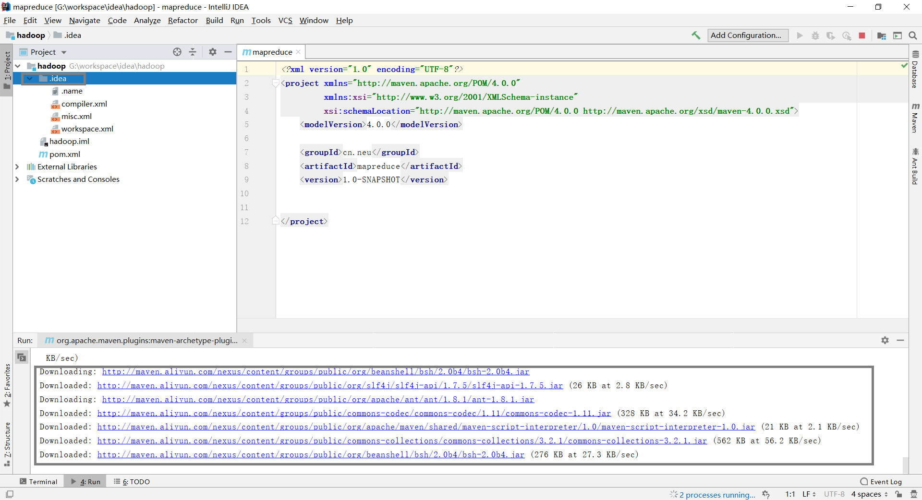Click the Profiler run icon in toolbar
922x500 pixels.
click(847, 36)
